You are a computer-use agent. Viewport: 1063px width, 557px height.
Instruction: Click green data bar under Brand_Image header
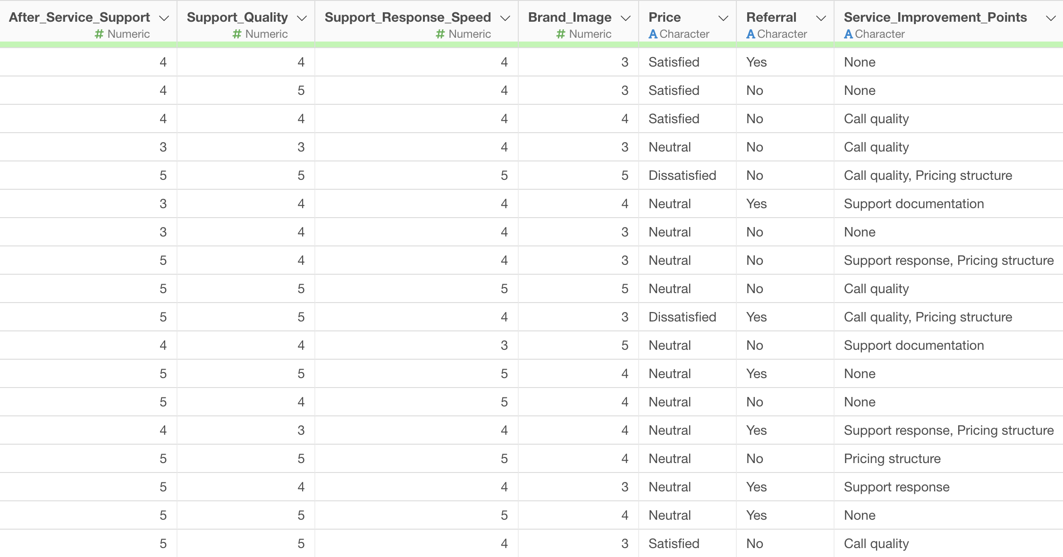pyautogui.click(x=578, y=44)
